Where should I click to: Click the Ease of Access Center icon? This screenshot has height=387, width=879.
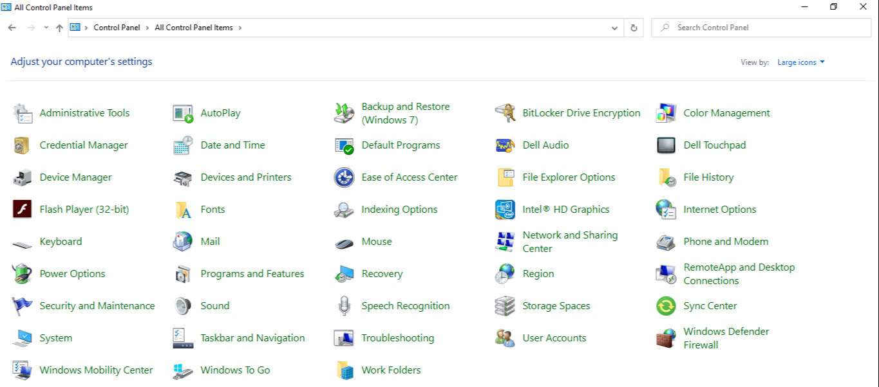coord(344,177)
